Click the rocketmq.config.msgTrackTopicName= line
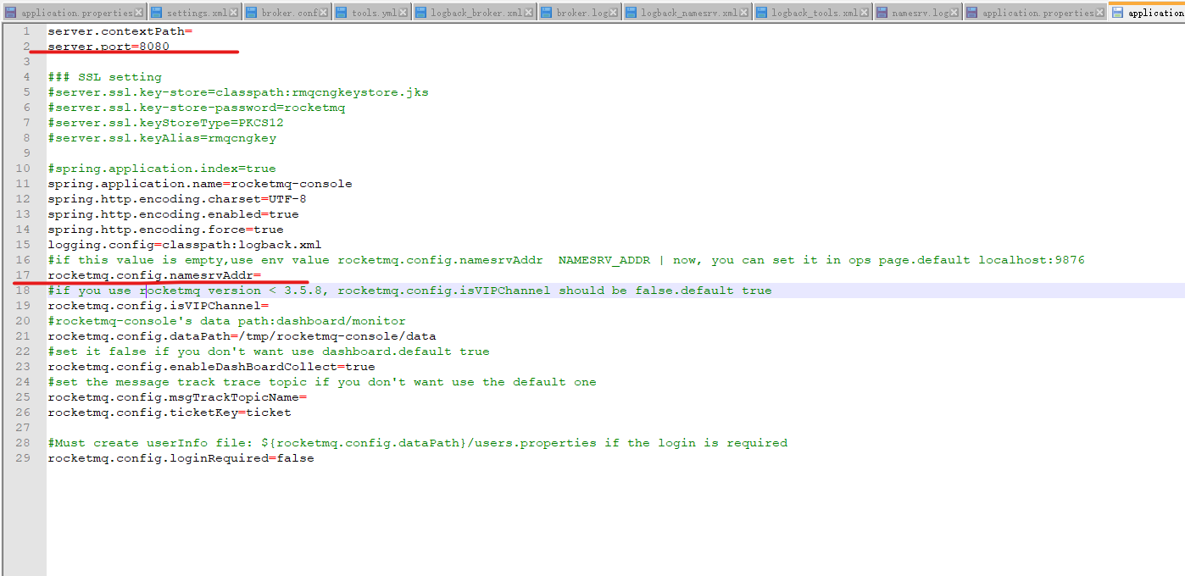The width and height of the screenshot is (1185, 576). 177,397
